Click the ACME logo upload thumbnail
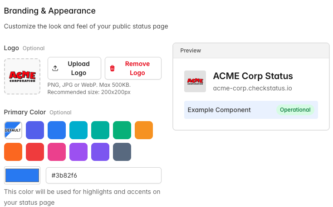Image resolution: width=333 pixels, height=207 pixels. 22,75
